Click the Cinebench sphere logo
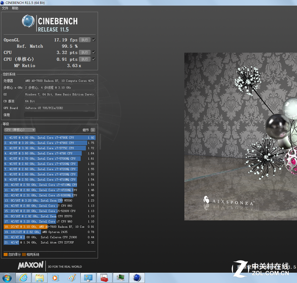The width and height of the screenshot is (297, 283). (x=28, y=21)
